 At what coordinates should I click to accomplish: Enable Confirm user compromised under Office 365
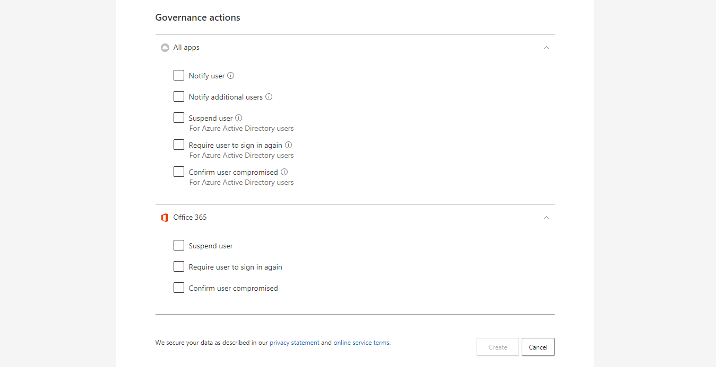pos(179,288)
